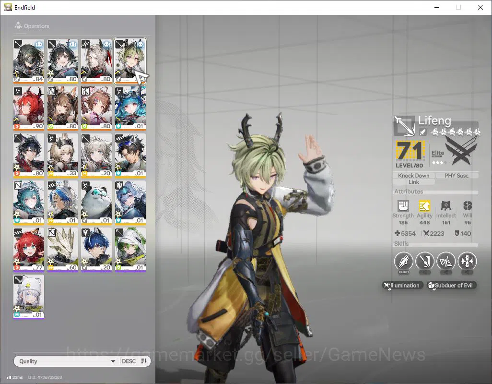Select the black-haired girl operator in the top row
492x384 pixels.
click(62, 61)
